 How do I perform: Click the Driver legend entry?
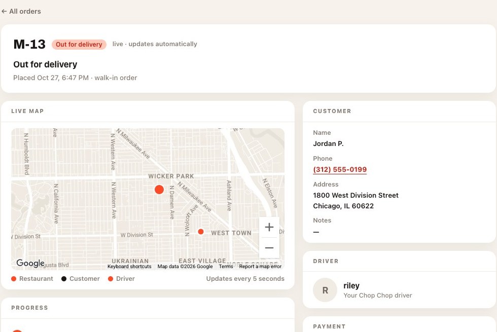coord(121,278)
